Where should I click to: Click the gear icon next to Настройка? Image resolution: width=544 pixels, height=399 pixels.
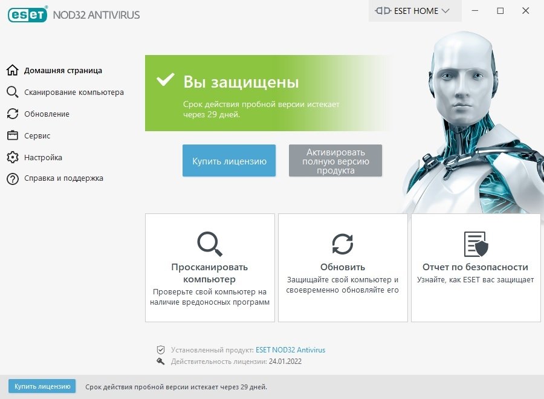[x=13, y=157]
